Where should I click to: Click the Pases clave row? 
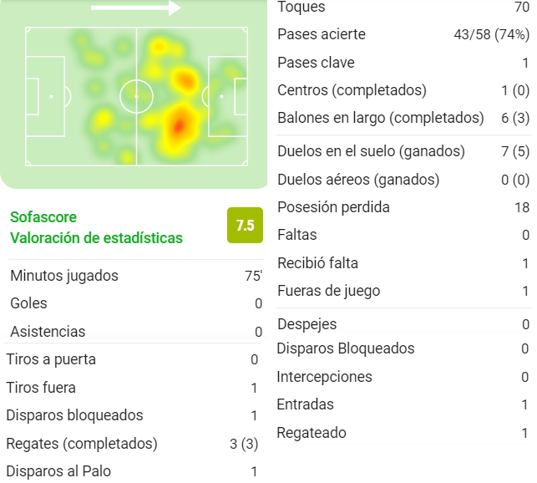[x=403, y=63]
